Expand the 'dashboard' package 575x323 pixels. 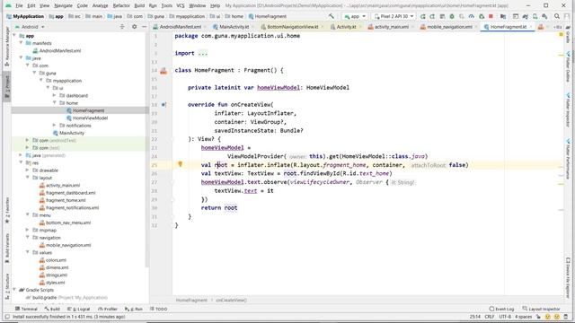(x=55, y=96)
